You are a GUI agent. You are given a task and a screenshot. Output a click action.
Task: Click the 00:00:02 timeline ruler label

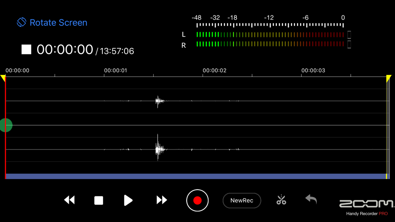214,71
